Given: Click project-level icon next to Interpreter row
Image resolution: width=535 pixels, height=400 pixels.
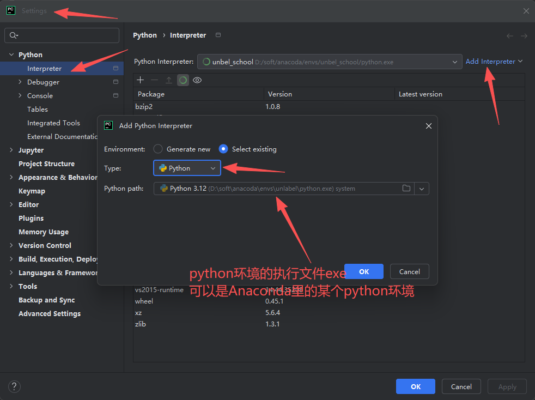Looking at the screenshot, I should [115, 68].
